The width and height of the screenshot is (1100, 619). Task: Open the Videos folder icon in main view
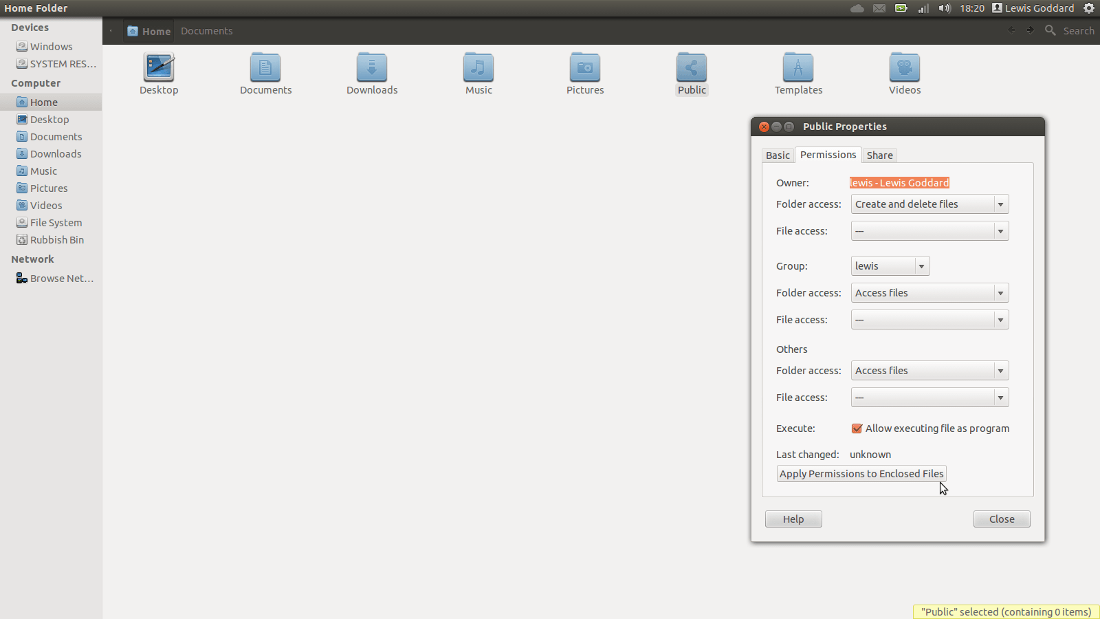pos(905,67)
